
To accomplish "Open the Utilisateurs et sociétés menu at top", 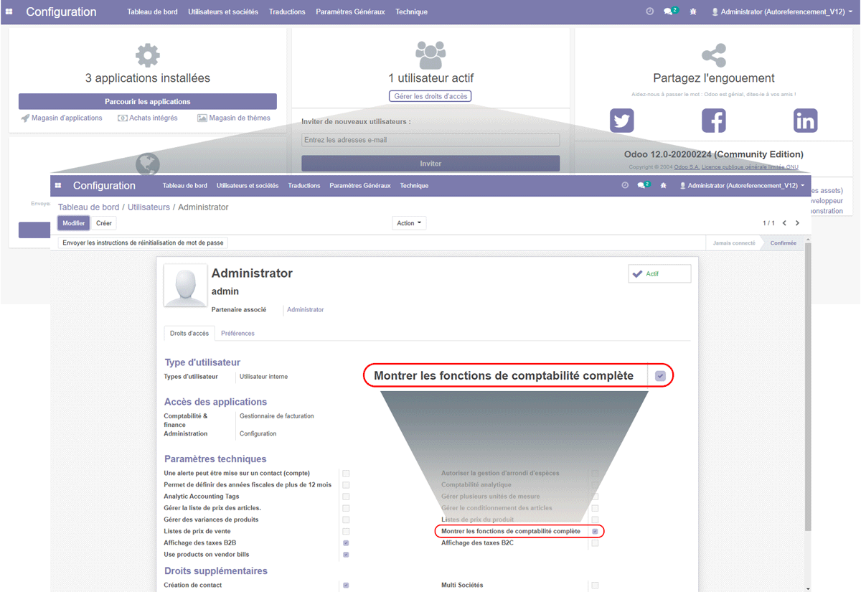I will [223, 12].
